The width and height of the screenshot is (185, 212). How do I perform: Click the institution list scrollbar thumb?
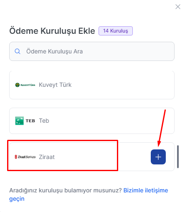click(178, 156)
